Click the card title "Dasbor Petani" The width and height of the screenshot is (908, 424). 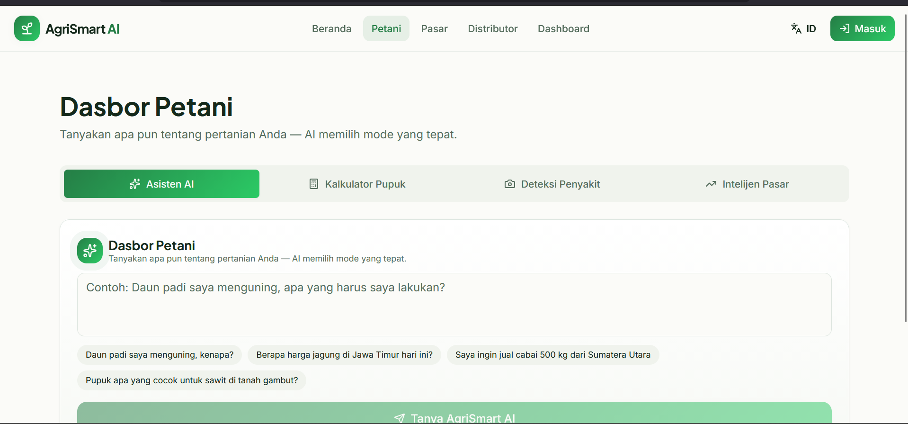pyautogui.click(x=151, y=245)
